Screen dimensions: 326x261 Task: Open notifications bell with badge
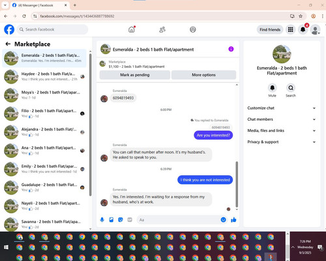303,29
